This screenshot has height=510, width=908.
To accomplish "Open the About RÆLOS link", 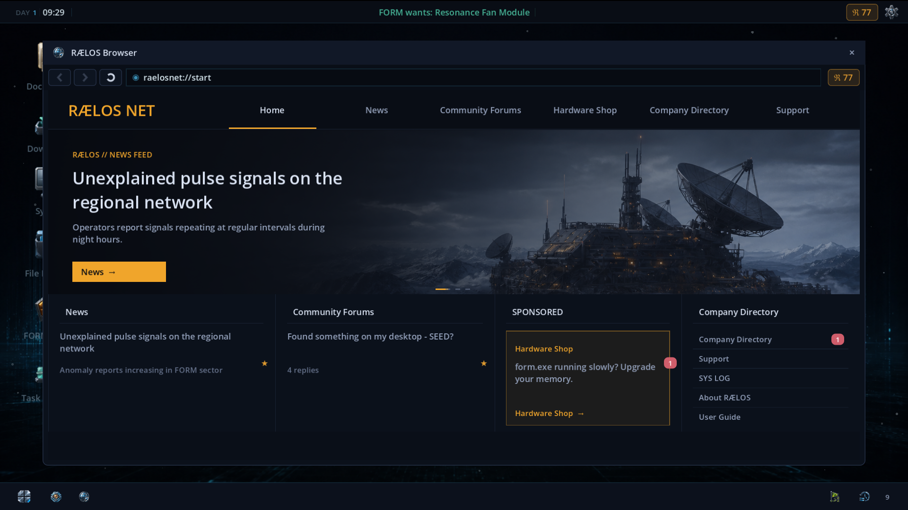I will (771, 398).
